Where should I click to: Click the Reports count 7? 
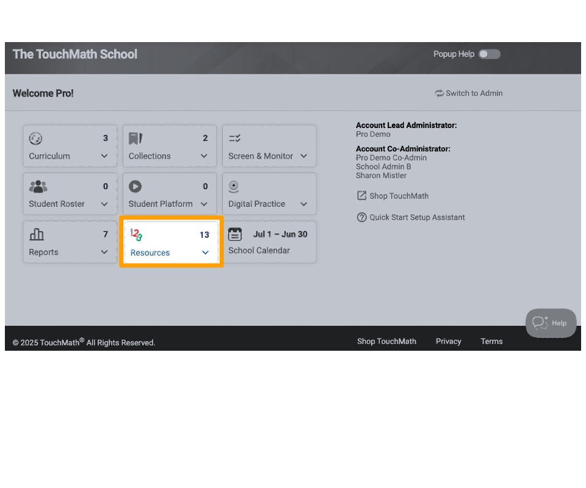[x=106, y=234]
